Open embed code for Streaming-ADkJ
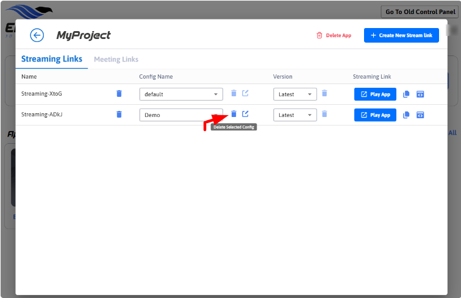This screenshot has height=298, width=461. [420, 115]
